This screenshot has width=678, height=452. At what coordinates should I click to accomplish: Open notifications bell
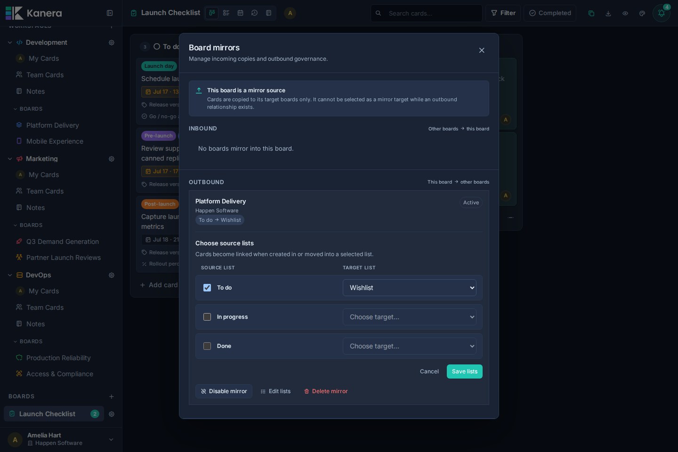point(661,13)
